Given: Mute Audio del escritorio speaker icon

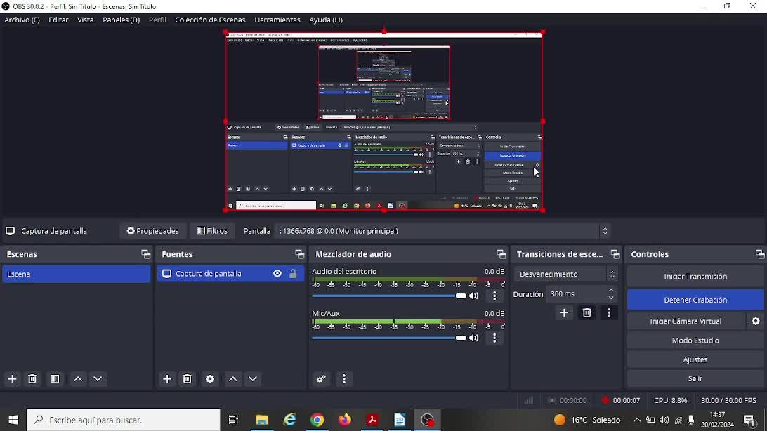Looking at the screenshot, I should point(474,296).
